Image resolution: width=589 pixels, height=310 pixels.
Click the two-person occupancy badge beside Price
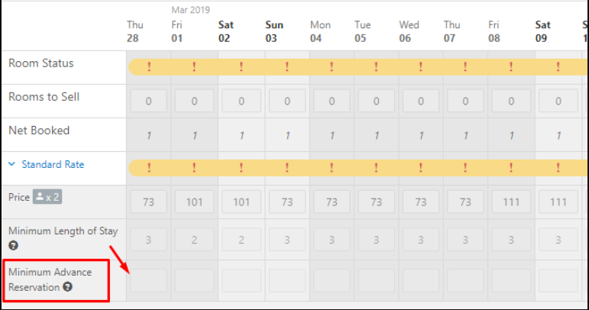[47, 197]
